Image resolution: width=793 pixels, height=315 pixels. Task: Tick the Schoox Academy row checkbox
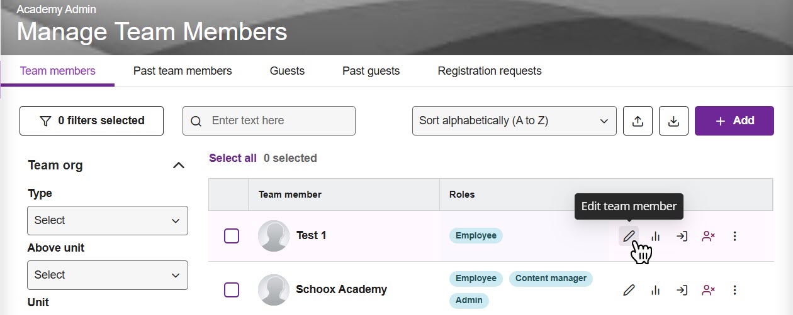(x=232, y=290)
